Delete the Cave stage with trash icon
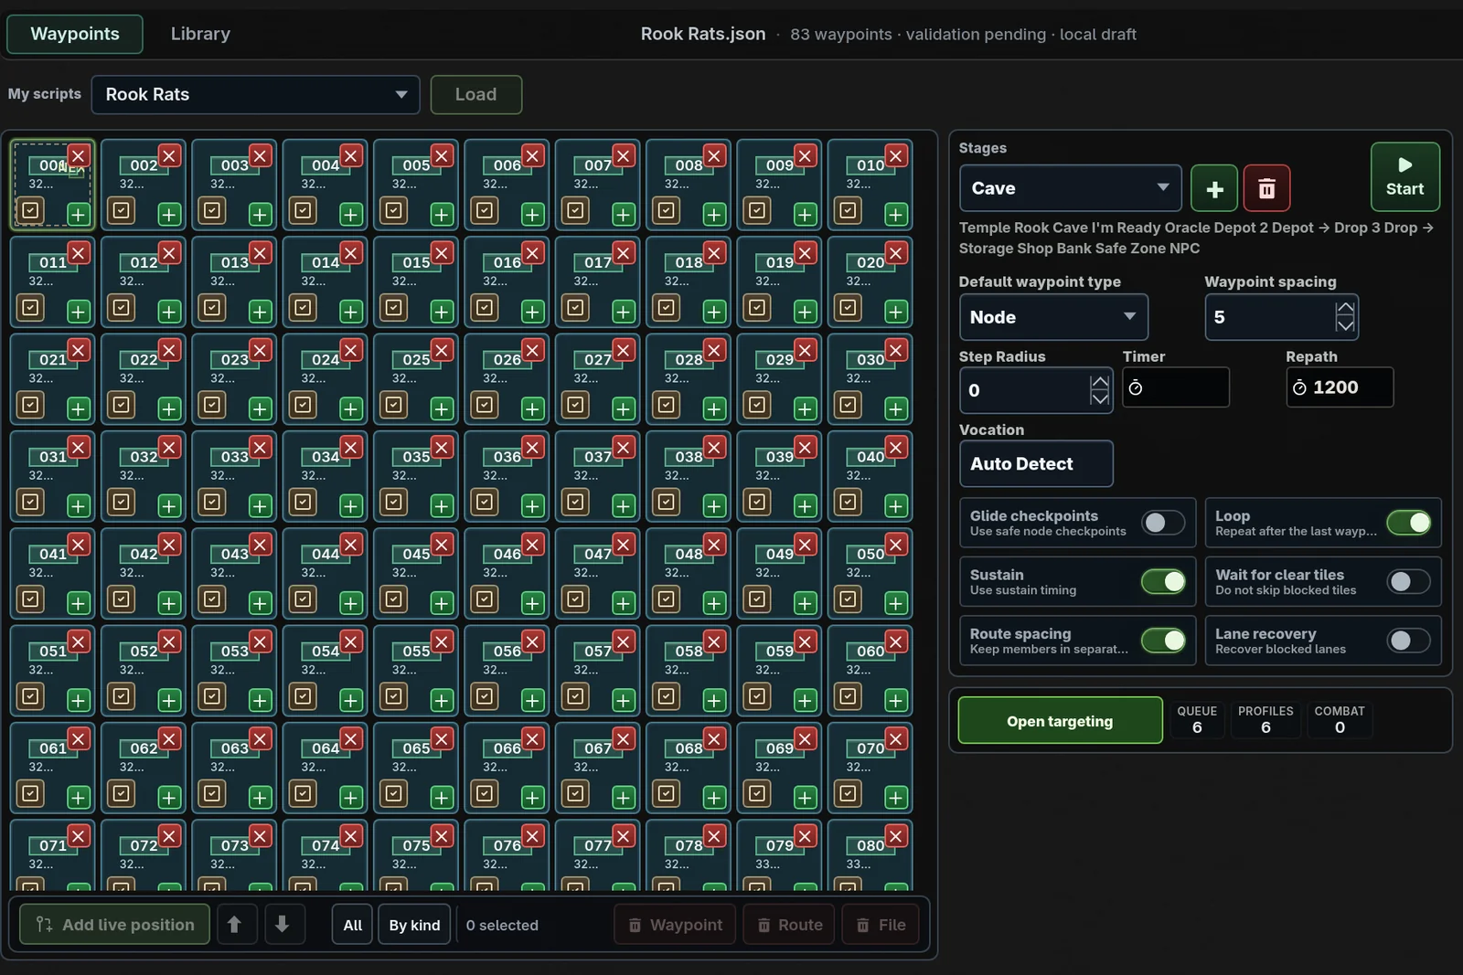The height and width of the screenshot is (975, 1463). (x=1266, y=188)
